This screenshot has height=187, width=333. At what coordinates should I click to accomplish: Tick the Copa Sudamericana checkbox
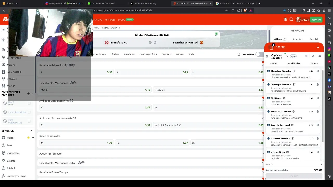coord(29,121)
